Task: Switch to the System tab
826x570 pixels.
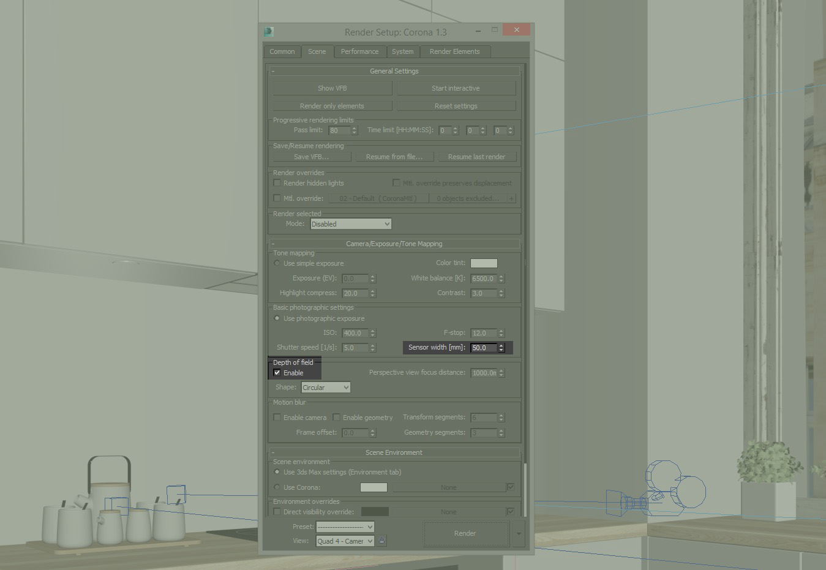Action: [402, 51]
